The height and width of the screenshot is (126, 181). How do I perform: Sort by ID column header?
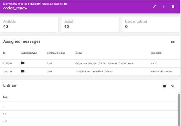pyautogui.click(x=4, y=53)
